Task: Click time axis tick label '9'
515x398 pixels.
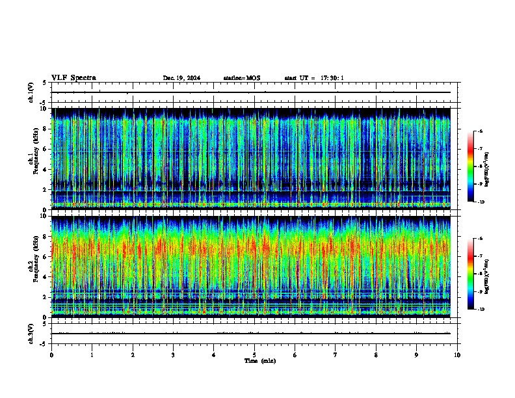Action: [x=416, y=355]
